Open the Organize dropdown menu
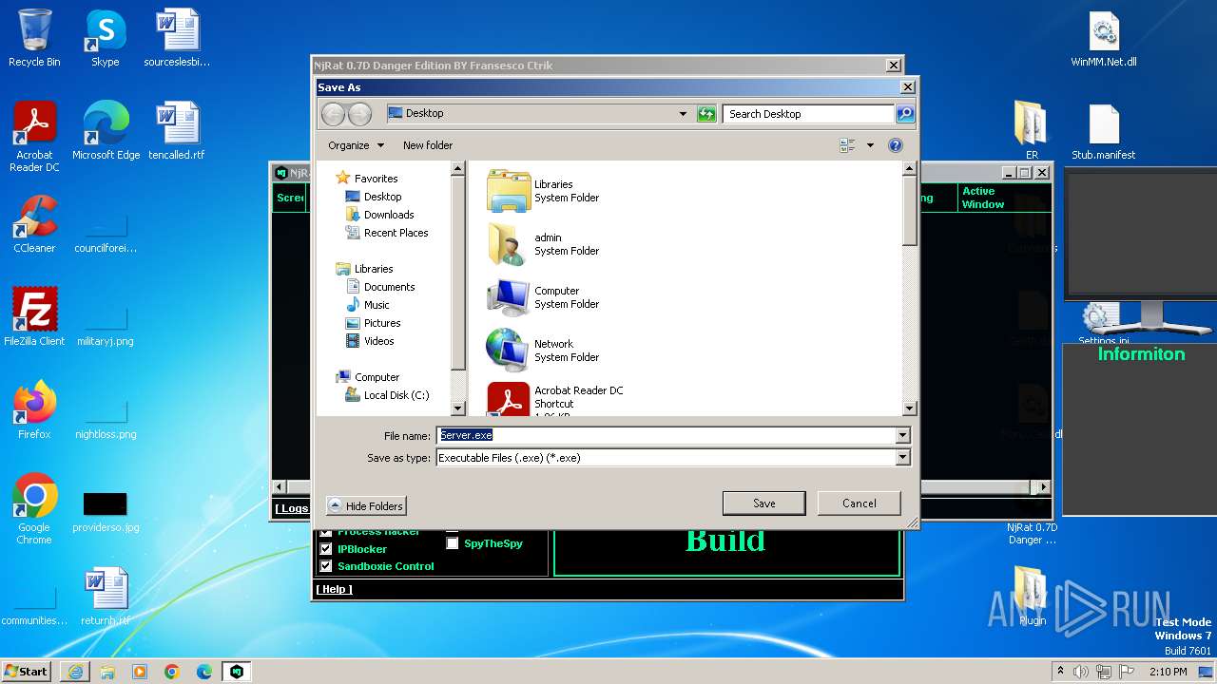 357,145
